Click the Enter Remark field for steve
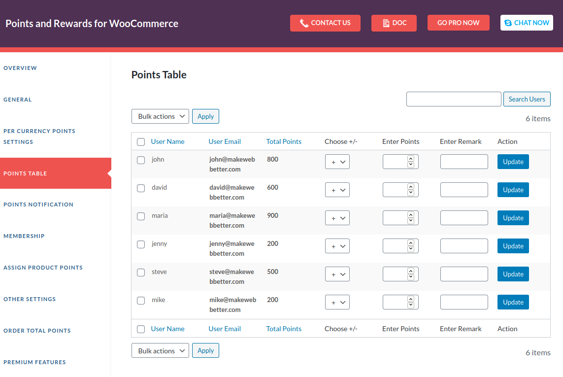This screenshot has height=377, width=563. coord(464,274)
